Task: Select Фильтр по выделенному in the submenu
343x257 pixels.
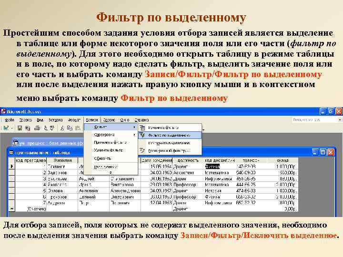Action: coord(170,135)
